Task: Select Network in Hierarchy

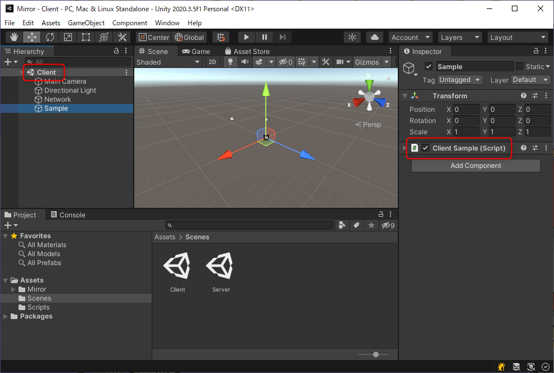Action: point(57,99)
